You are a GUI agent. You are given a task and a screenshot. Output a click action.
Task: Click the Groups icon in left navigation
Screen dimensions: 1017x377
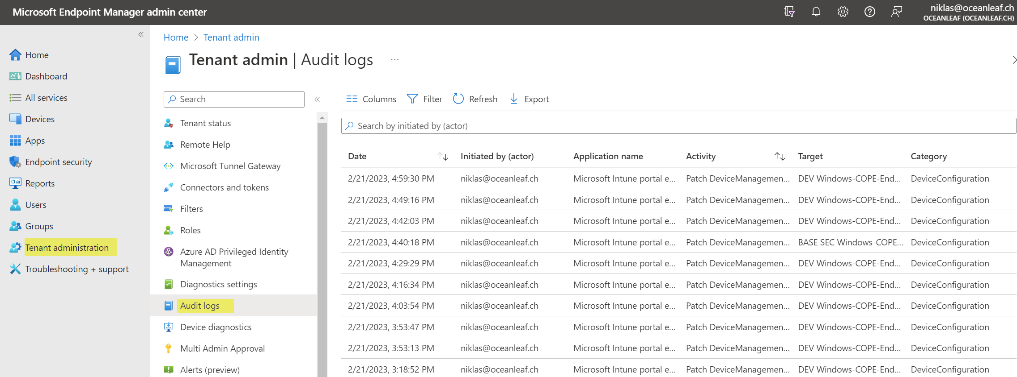click(15, 226)
